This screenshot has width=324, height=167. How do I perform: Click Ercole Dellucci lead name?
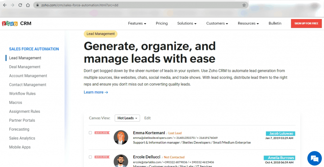tap(146, 157)
